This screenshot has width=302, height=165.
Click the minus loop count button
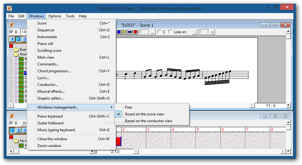pyautogui.click(x=195, y=32)
